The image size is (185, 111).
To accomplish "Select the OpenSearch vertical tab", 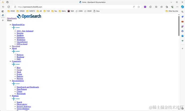I will 3,16.
